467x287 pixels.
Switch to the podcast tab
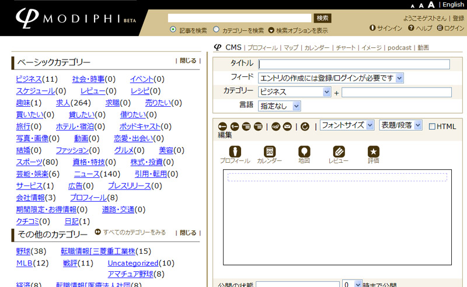tap(399, 48)
